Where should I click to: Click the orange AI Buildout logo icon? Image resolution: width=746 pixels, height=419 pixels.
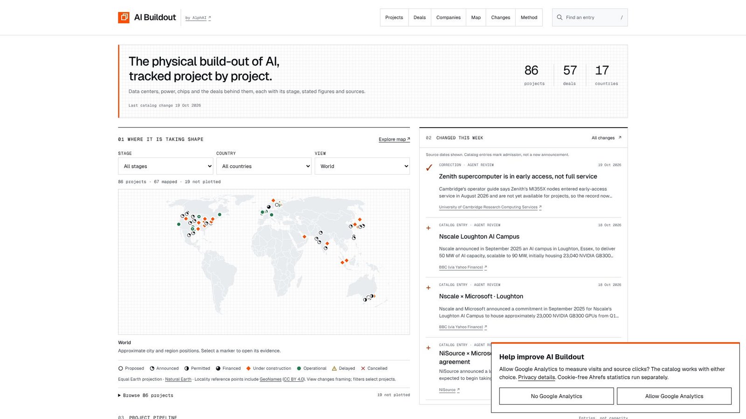[x=124, y=18]
